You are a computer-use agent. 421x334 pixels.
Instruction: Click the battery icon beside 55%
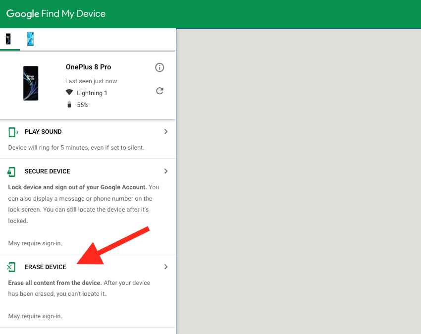(x=69, y=105)
